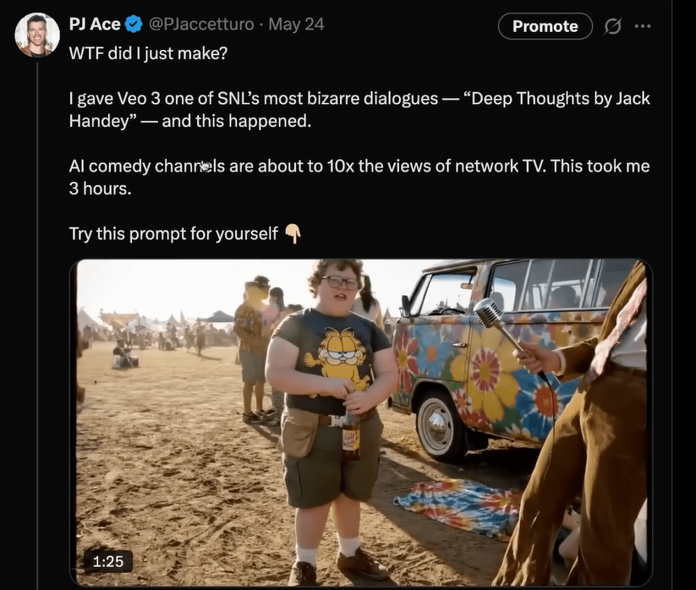Viewport: 696px width, 590px height.
Task: Click the "WTF did I just make?" text
Action: [x=148, y=52]
